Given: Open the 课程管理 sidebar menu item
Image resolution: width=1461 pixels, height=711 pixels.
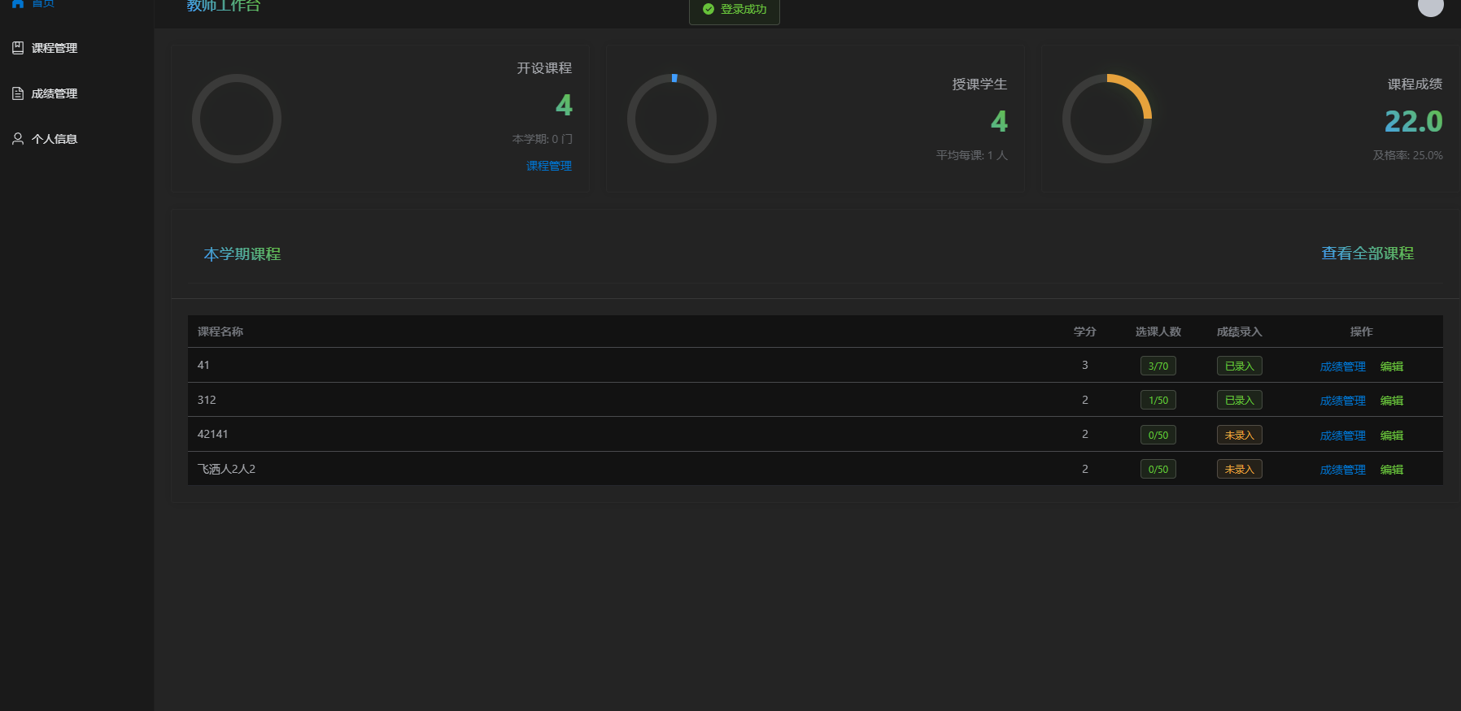Looking at the screenshot, I should pos(54,48).
